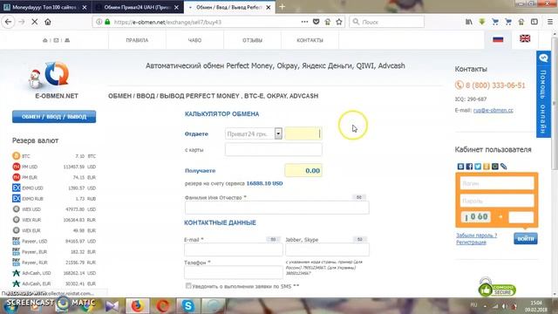
Task: Click the AdvCash USD reserve icon
Action: [x=16, y=273]
